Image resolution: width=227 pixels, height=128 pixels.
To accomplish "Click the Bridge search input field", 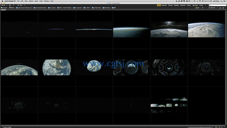I will point(218,5).
